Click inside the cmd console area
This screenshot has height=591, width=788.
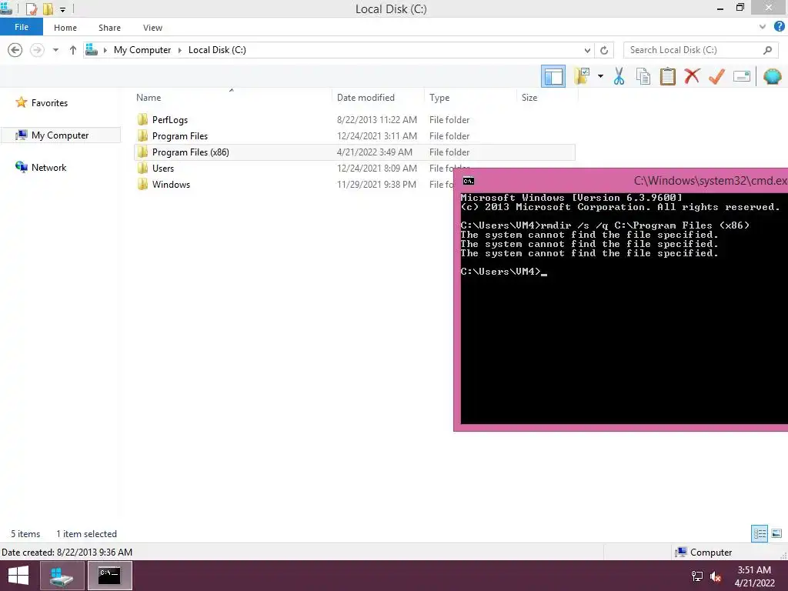624,308
